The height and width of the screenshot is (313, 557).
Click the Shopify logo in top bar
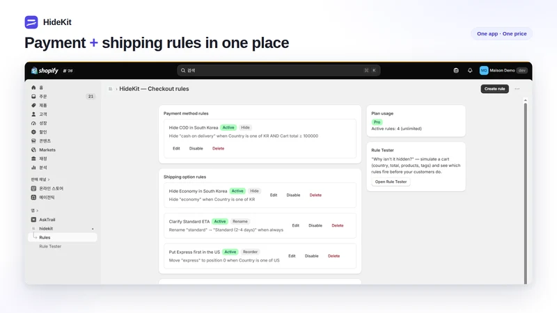[x=45, y=71]
